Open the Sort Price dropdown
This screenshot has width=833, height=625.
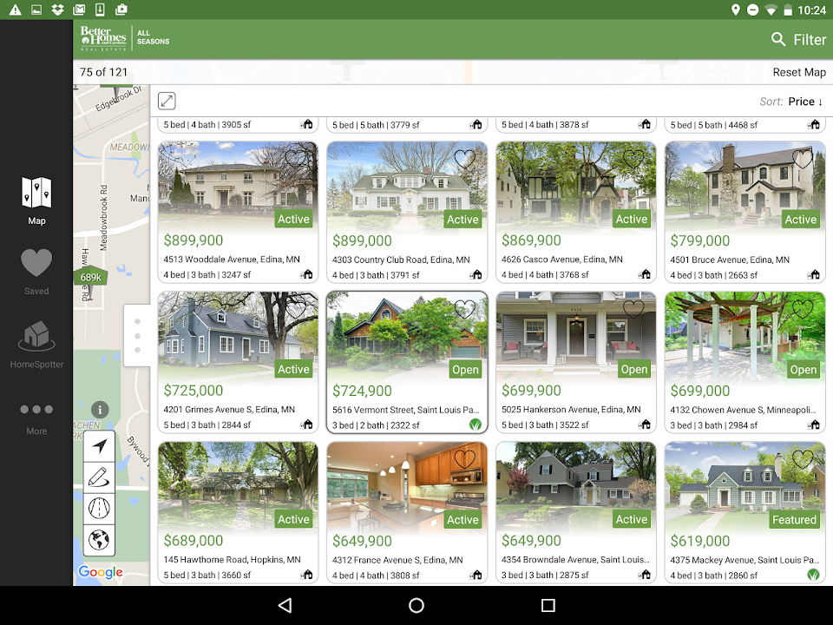pos(804,102)
